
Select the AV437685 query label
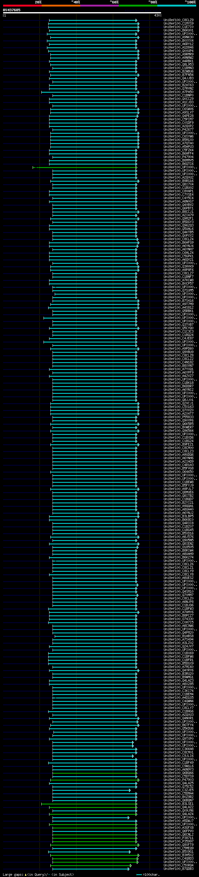coord(12,10)
